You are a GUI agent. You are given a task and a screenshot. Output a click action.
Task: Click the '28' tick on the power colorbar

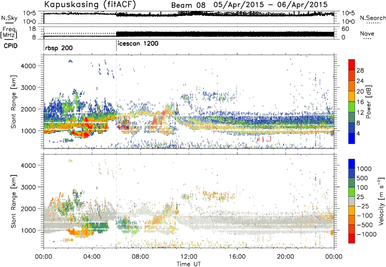(x=360, y=70)
